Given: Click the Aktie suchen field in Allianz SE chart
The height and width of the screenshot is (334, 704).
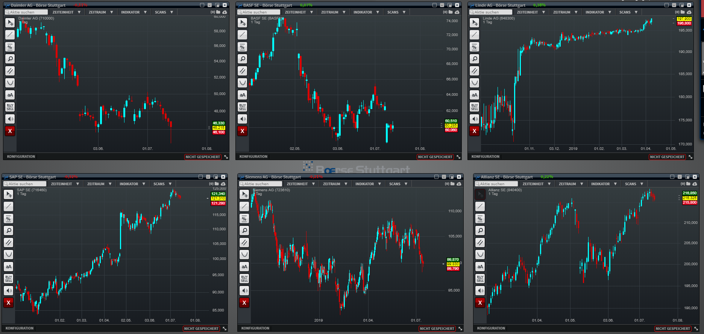Looking at the screenshot, I should (496, 184).
